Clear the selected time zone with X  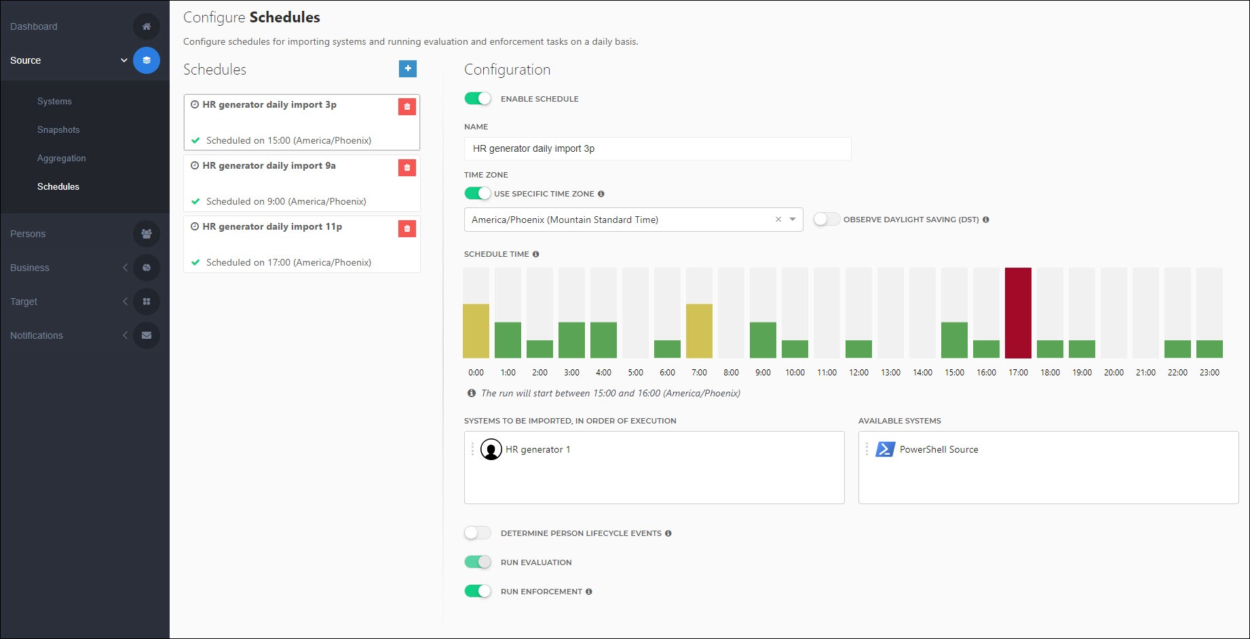coord(778,220)
